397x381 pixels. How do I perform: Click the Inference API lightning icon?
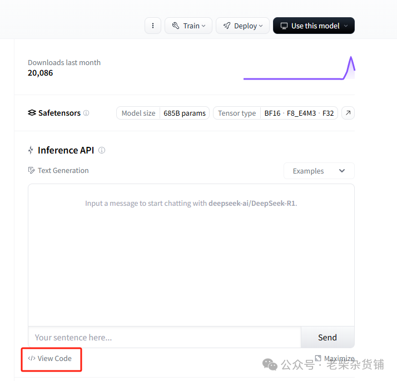pyautogui.click(x=31, y=150)
